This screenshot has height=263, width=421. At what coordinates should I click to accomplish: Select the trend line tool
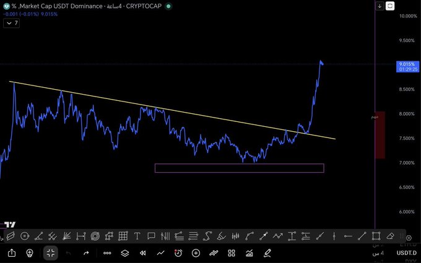pyautogui.click(x=362, y=236)
